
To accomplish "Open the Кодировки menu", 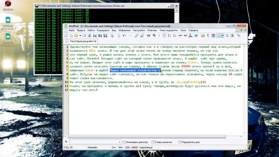I will point(103,31).
